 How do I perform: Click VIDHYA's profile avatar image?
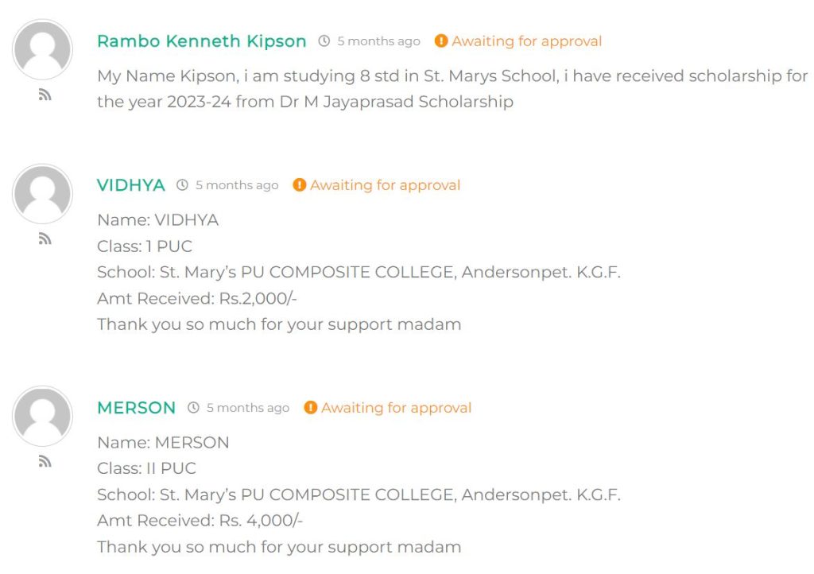[x=43, y=193]
